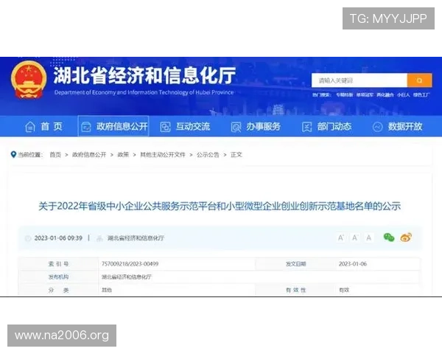
Task: Click hot search term 单项冠军
Action: pos(365,95)
